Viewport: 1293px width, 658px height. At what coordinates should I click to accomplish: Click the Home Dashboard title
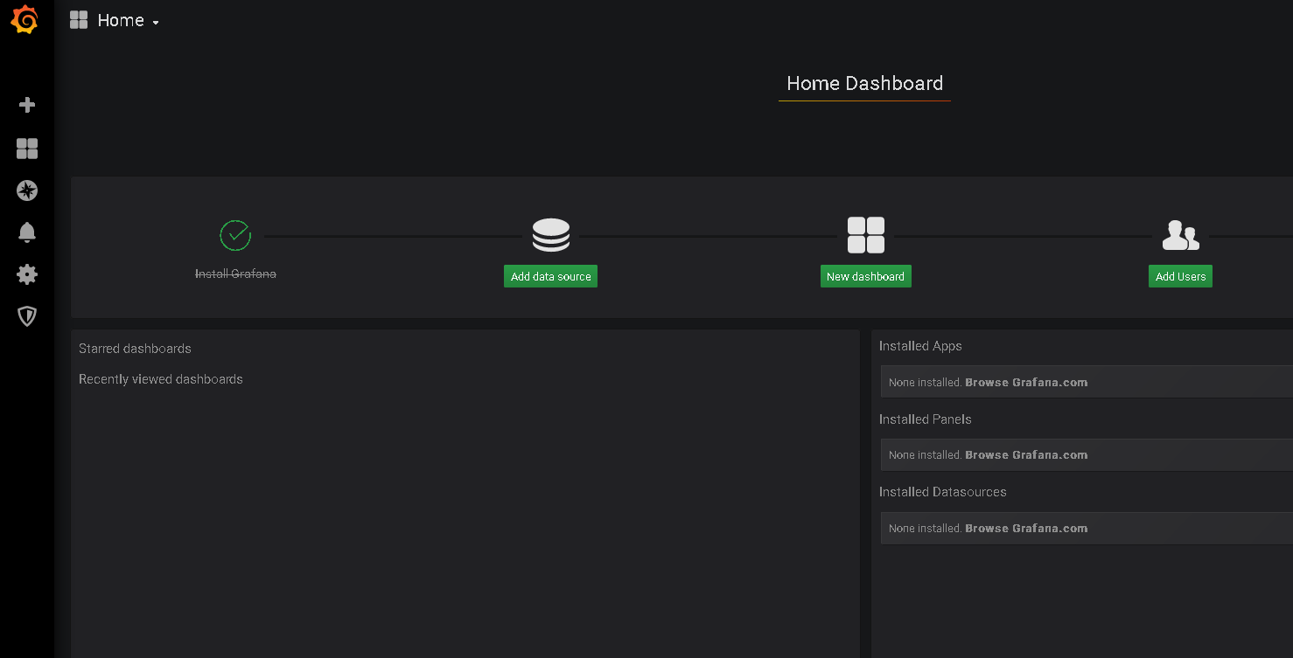point(865,83)
